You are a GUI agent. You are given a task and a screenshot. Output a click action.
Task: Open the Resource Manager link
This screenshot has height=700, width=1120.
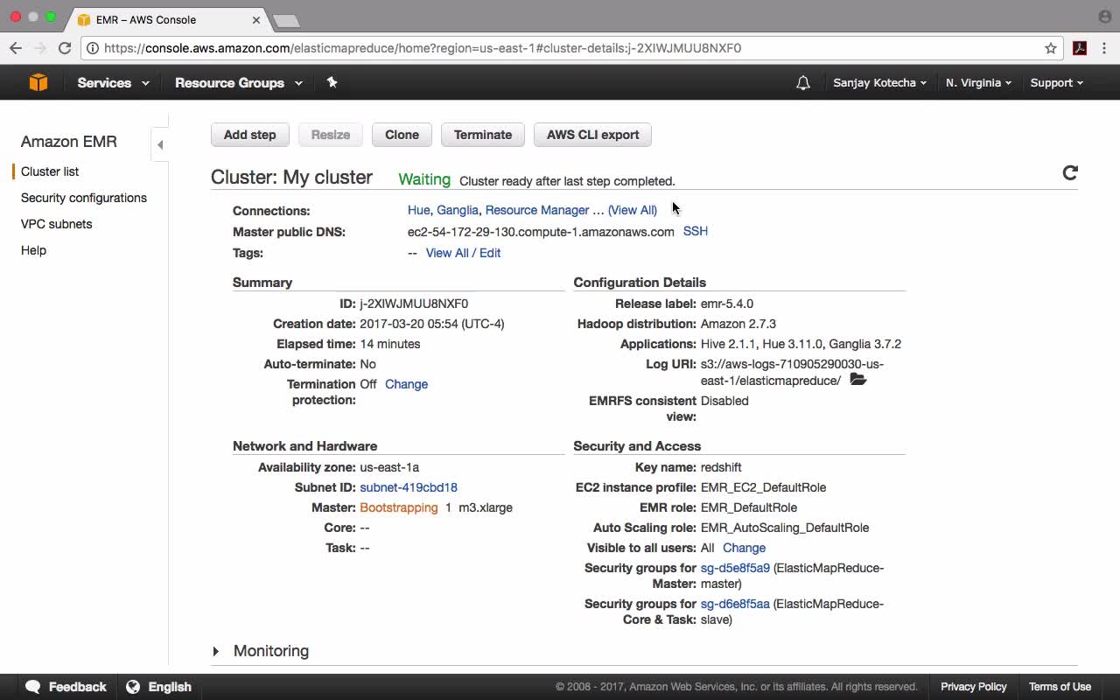click(537, 210)
